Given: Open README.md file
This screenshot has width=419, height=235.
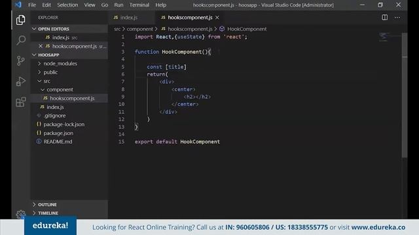Looking at the screenshot, I should pyautogui.click(x=58, y=142).
